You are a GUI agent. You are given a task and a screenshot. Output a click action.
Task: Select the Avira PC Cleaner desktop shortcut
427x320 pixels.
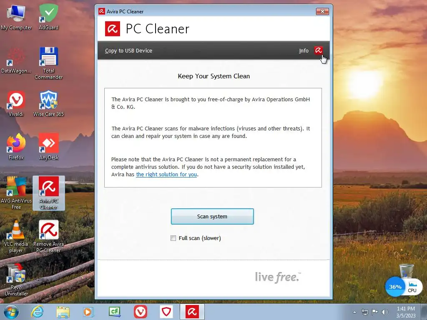pyautogui.click(x=48, y=193)
